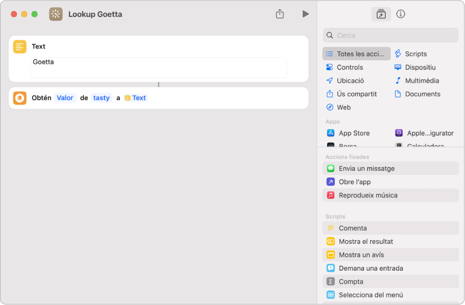Screen dimensions: 465x305
Task: Add Mostra el resultat action
Action: (391, 241)
